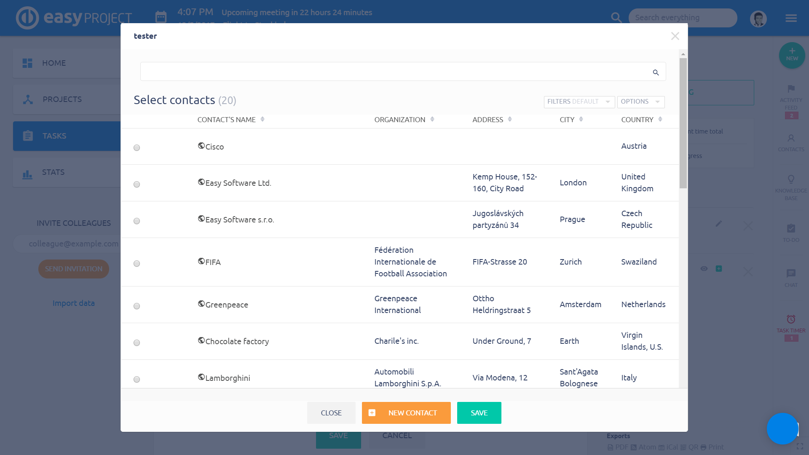Open the OPTIONS dropdown

pos(640,102)
